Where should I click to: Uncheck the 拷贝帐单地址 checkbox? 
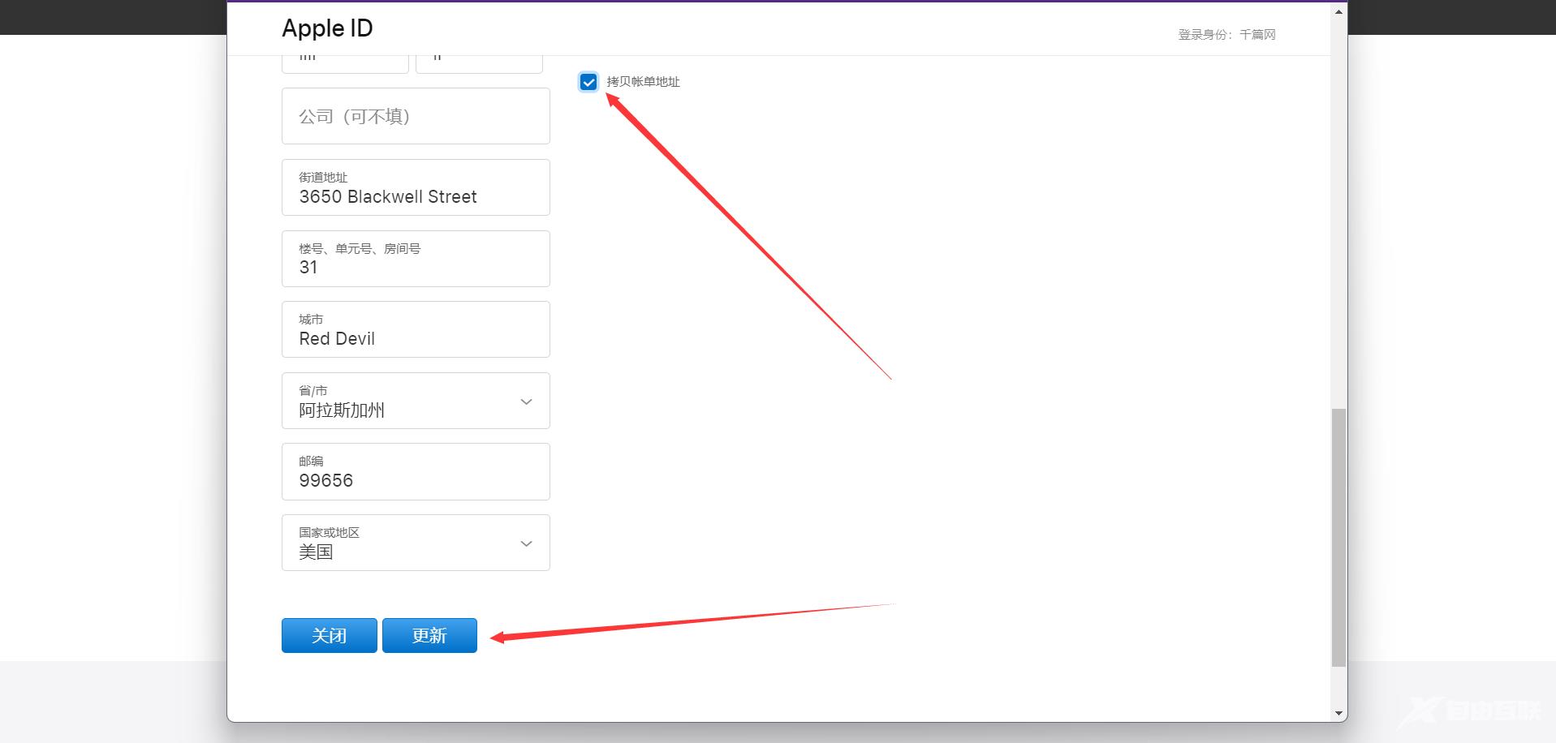[x=588, y=82]
